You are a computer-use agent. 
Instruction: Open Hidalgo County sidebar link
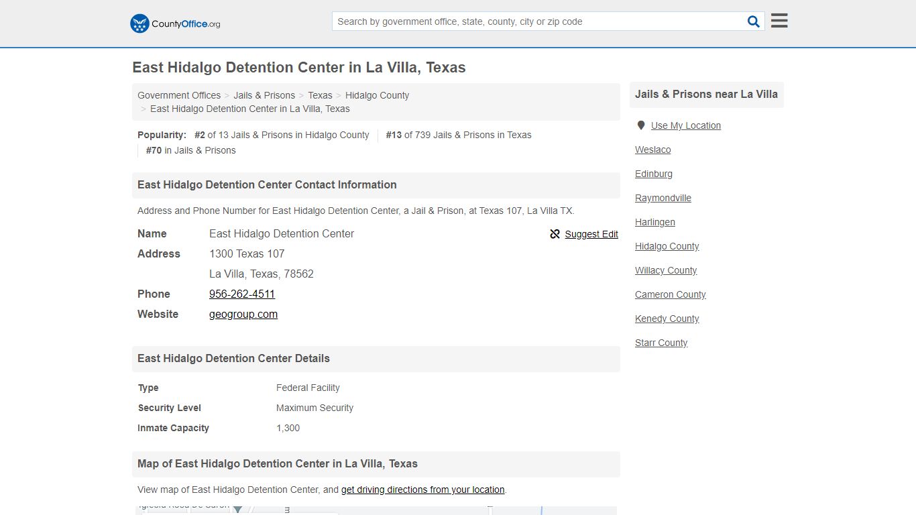pos(667,246)
